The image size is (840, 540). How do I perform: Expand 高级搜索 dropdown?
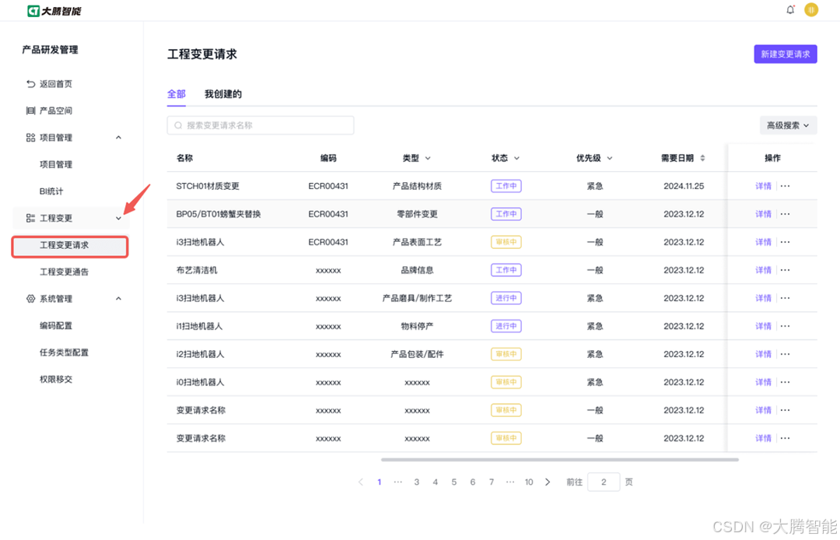pos(788,125)
